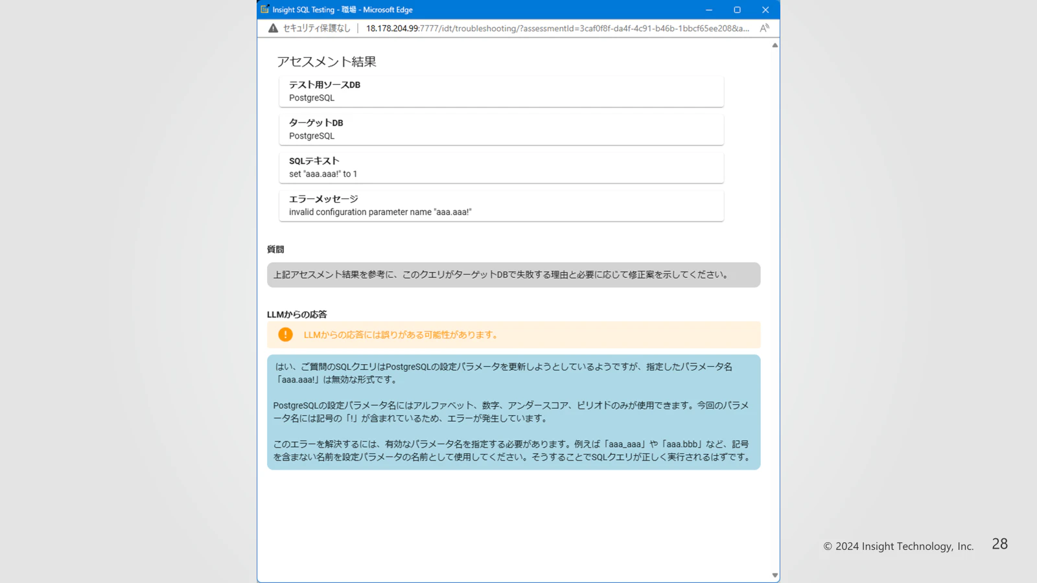The height and width of the screenshot is (583, 1037).
Task: Click the SQL text set "aaa.aaa!" to 1
Action: pyautogui.click(x=323, y=174)
